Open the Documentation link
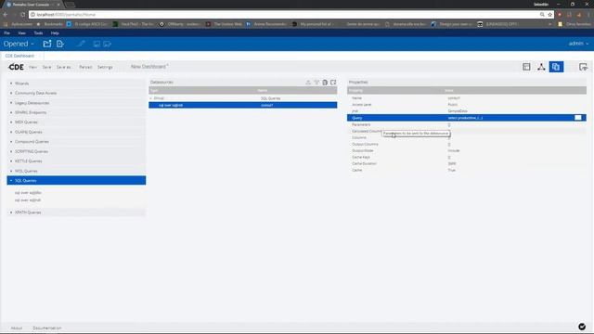The height and width of the screenshot is (334, 594). [x=47, y=328]
